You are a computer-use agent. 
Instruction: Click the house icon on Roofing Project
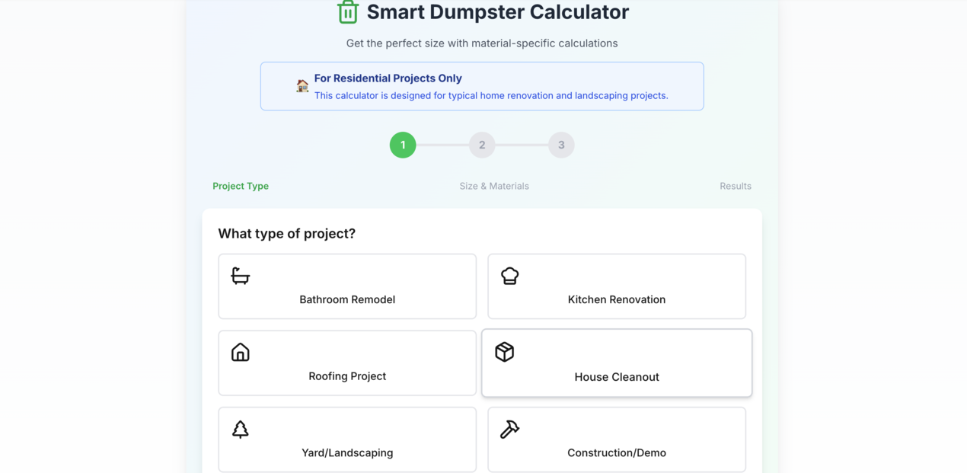[241, 352]
